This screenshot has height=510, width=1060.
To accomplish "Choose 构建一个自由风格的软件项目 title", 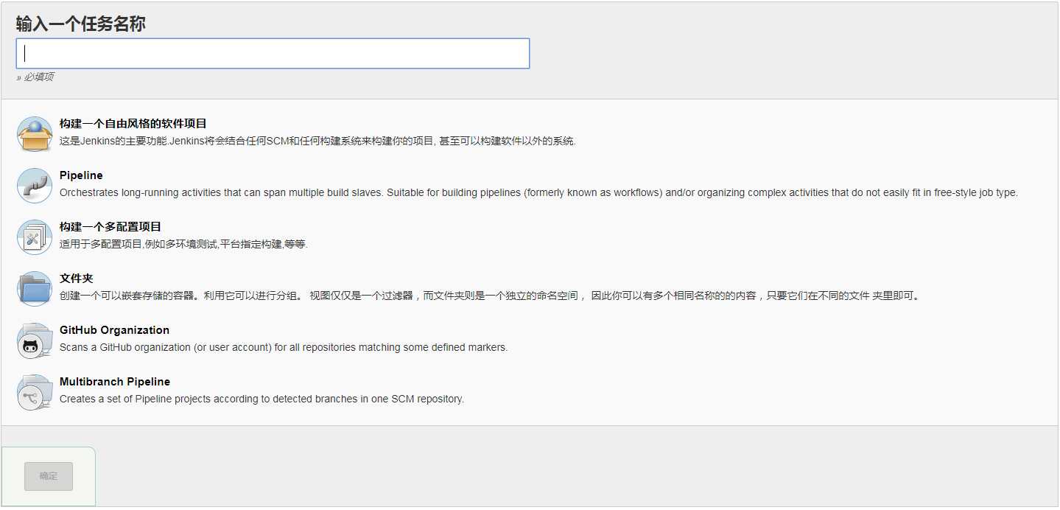I will 133,124.
